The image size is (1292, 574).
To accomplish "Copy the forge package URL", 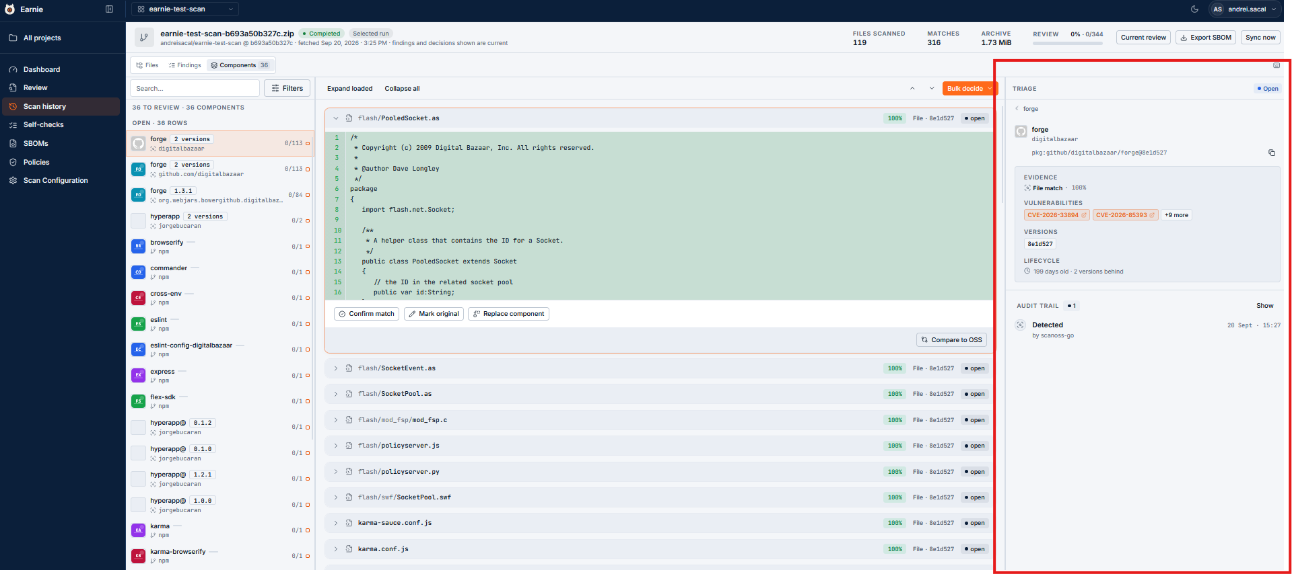I will coord(1272,153).
